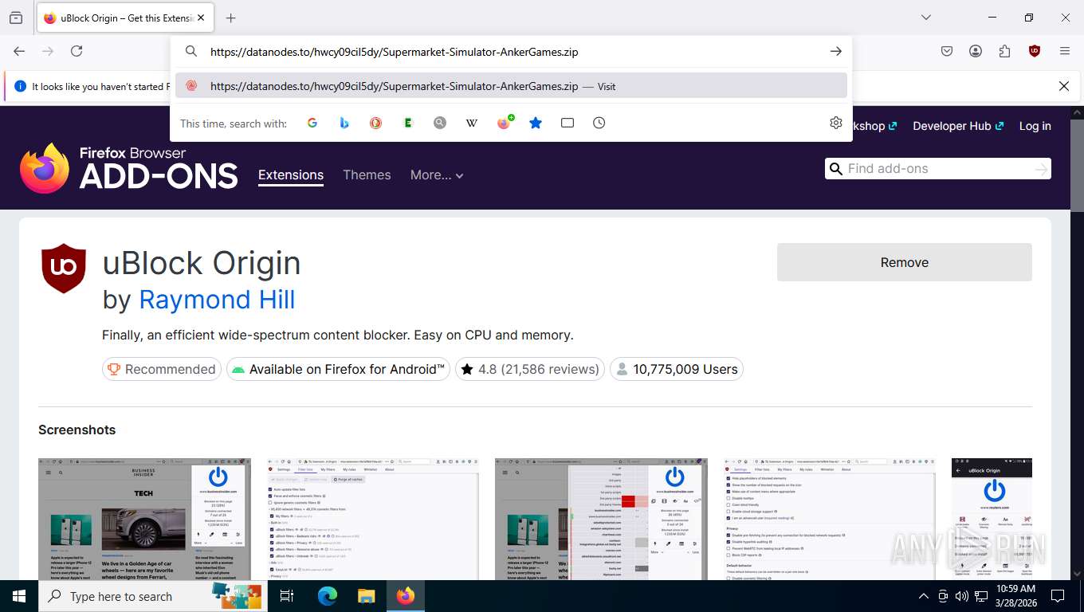Click the Go arrow in address bar
The image size is (1084, 612).
(x=835, y=51)
